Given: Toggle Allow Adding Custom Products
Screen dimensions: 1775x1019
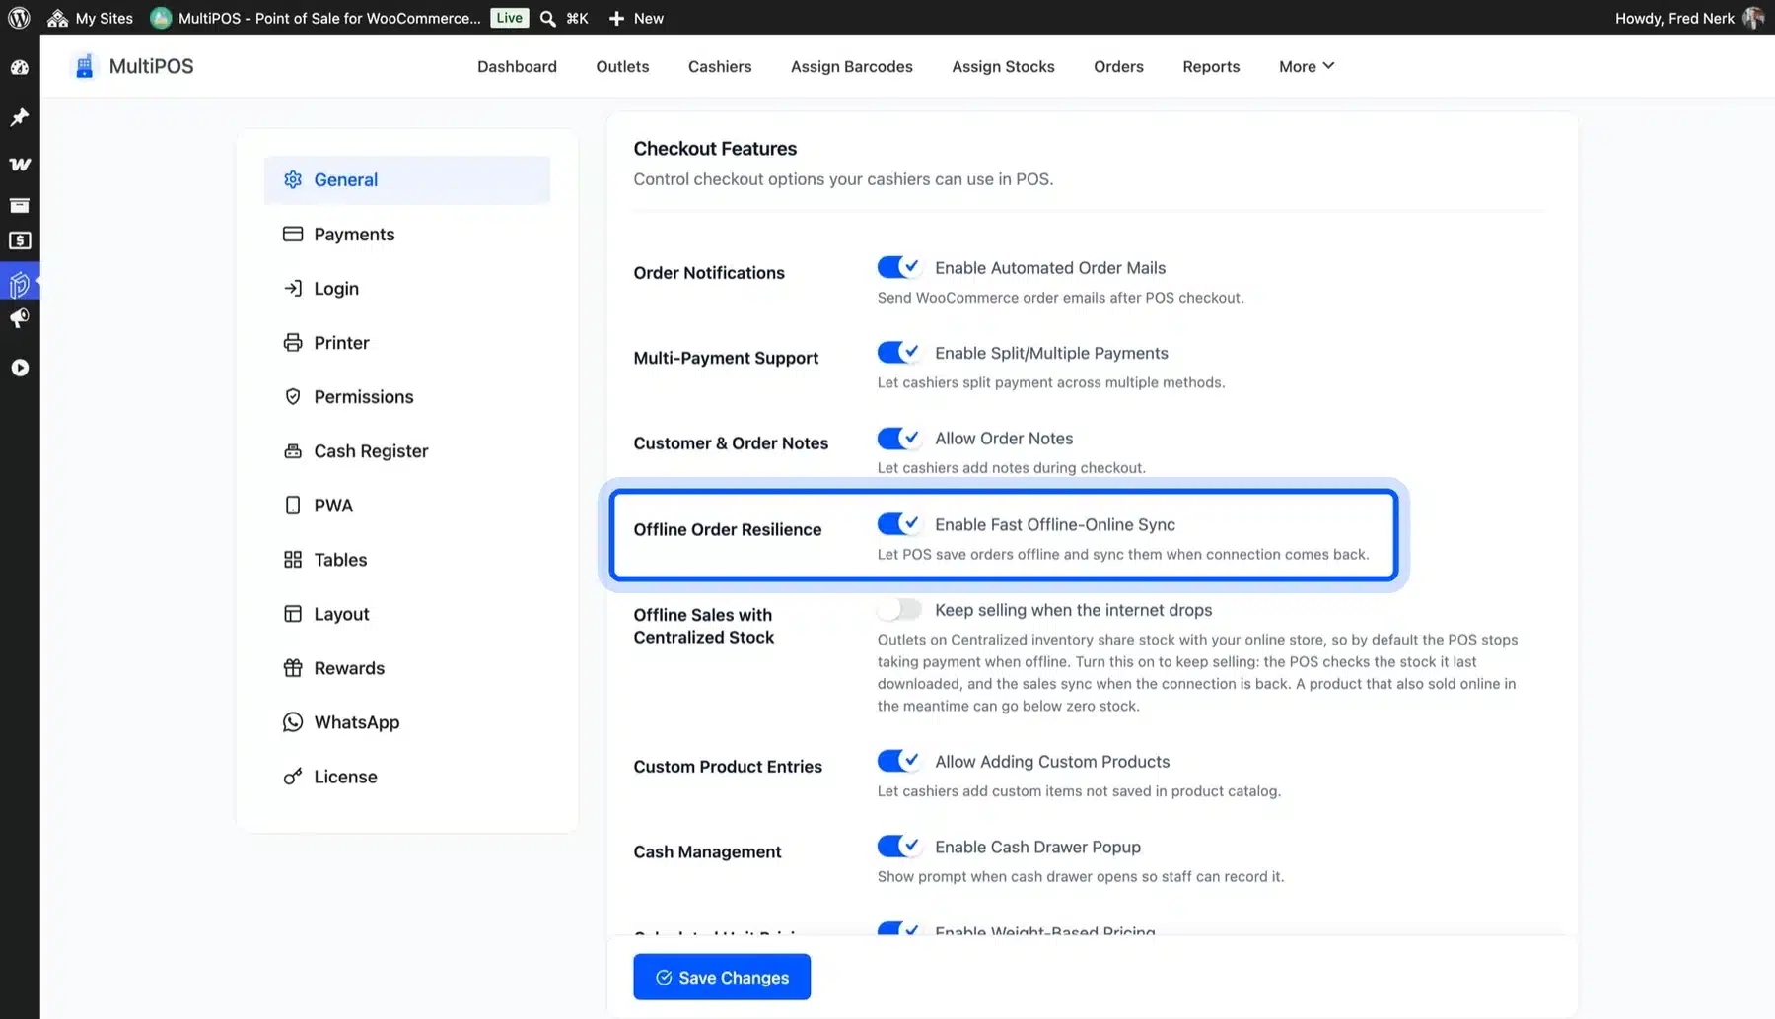Looking at the screenshot, I should [x=898, y=761].
